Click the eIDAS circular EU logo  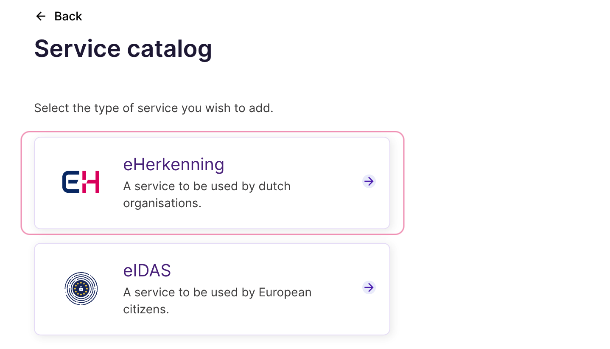coord(81,289)
